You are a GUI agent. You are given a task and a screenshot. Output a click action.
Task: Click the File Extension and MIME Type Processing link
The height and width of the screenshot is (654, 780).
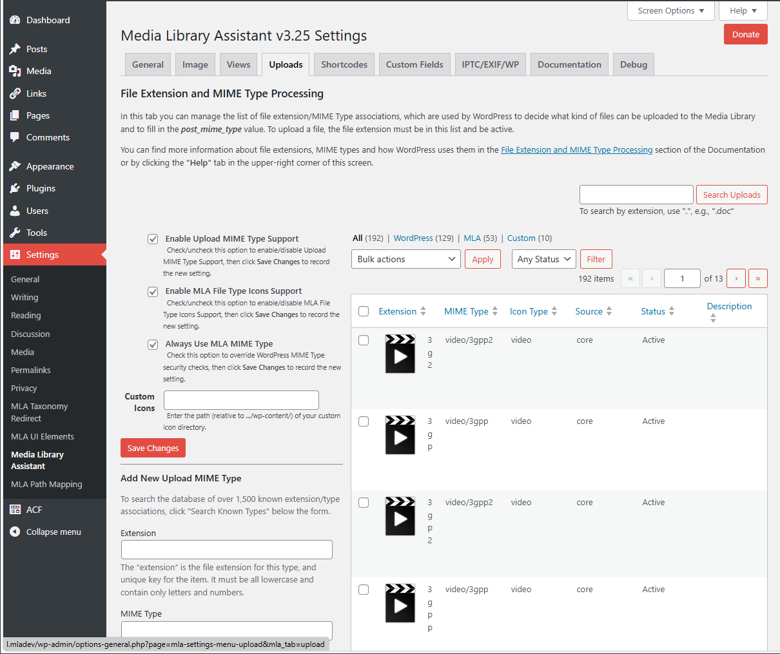point(576,149)
